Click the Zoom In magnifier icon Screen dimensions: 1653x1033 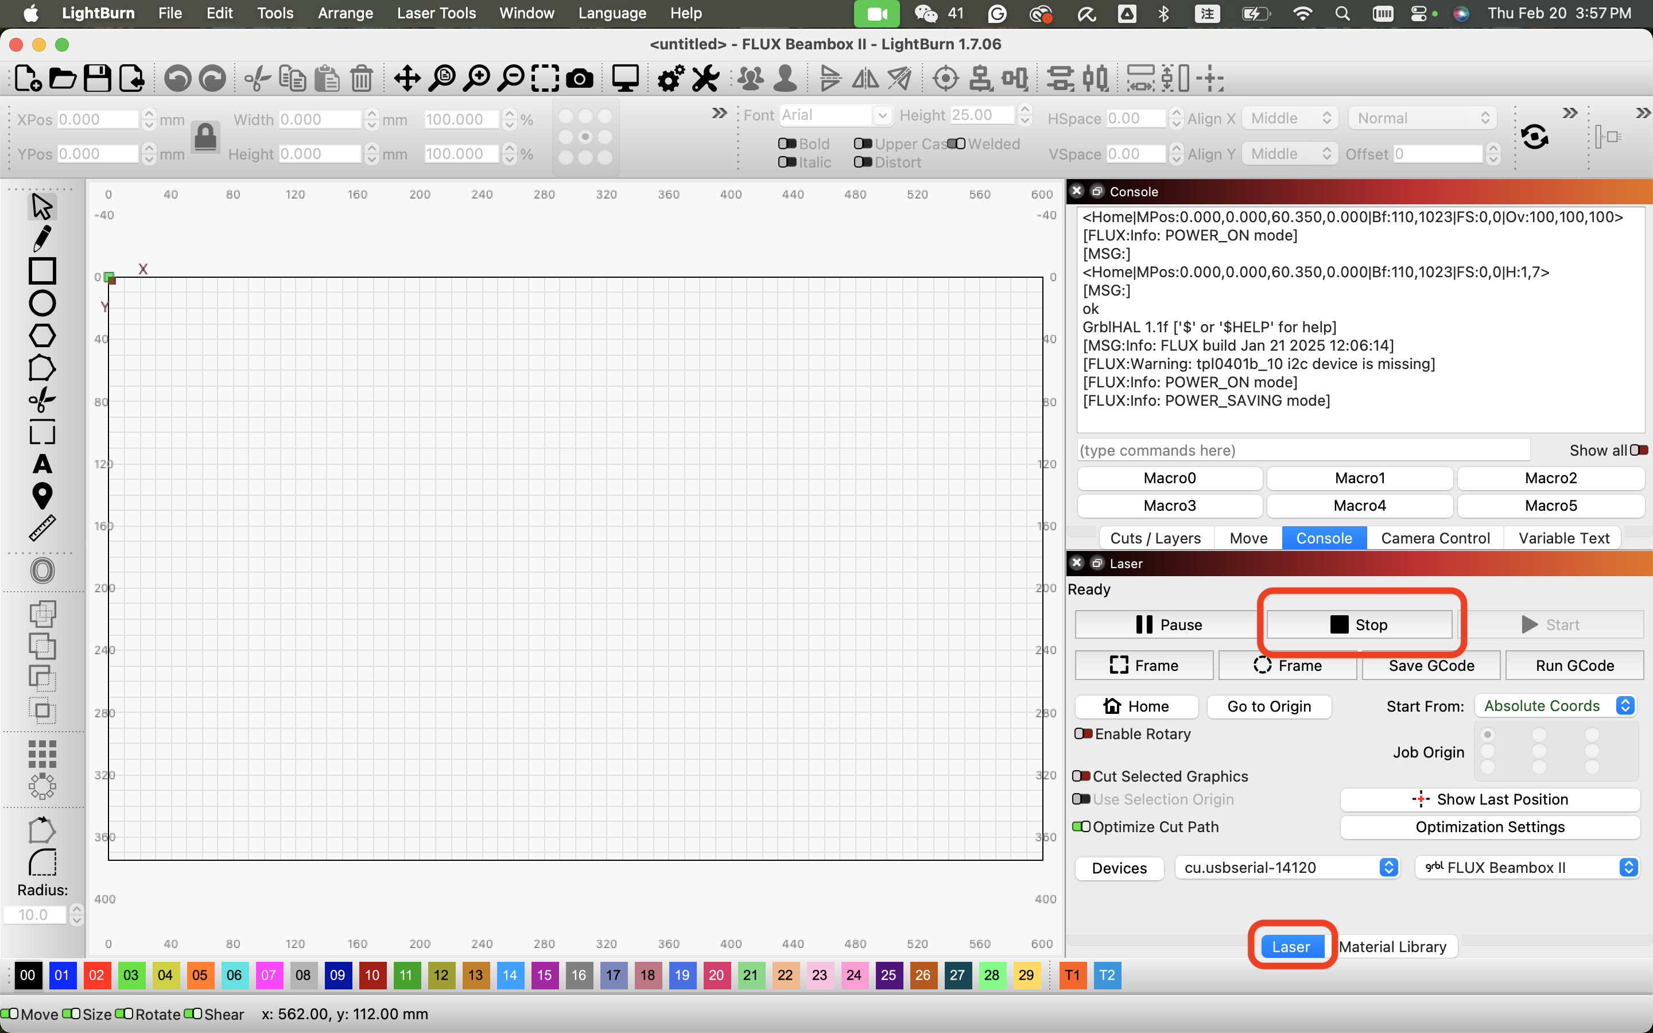click(477, 79)
